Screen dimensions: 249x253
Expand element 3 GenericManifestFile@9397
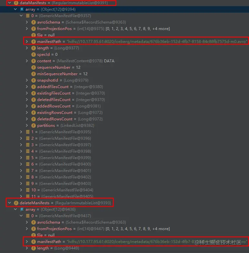click(21, 145)
